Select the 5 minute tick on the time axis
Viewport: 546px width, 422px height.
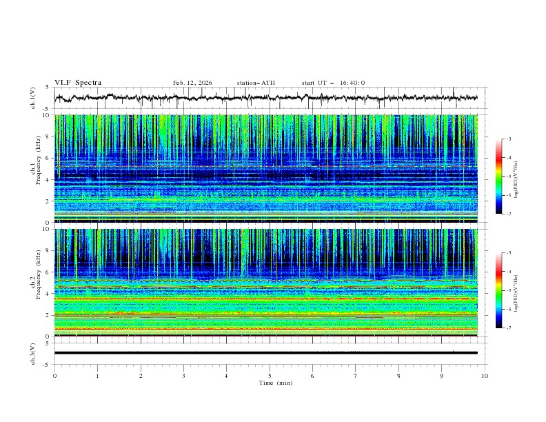(x=270, y=376)
